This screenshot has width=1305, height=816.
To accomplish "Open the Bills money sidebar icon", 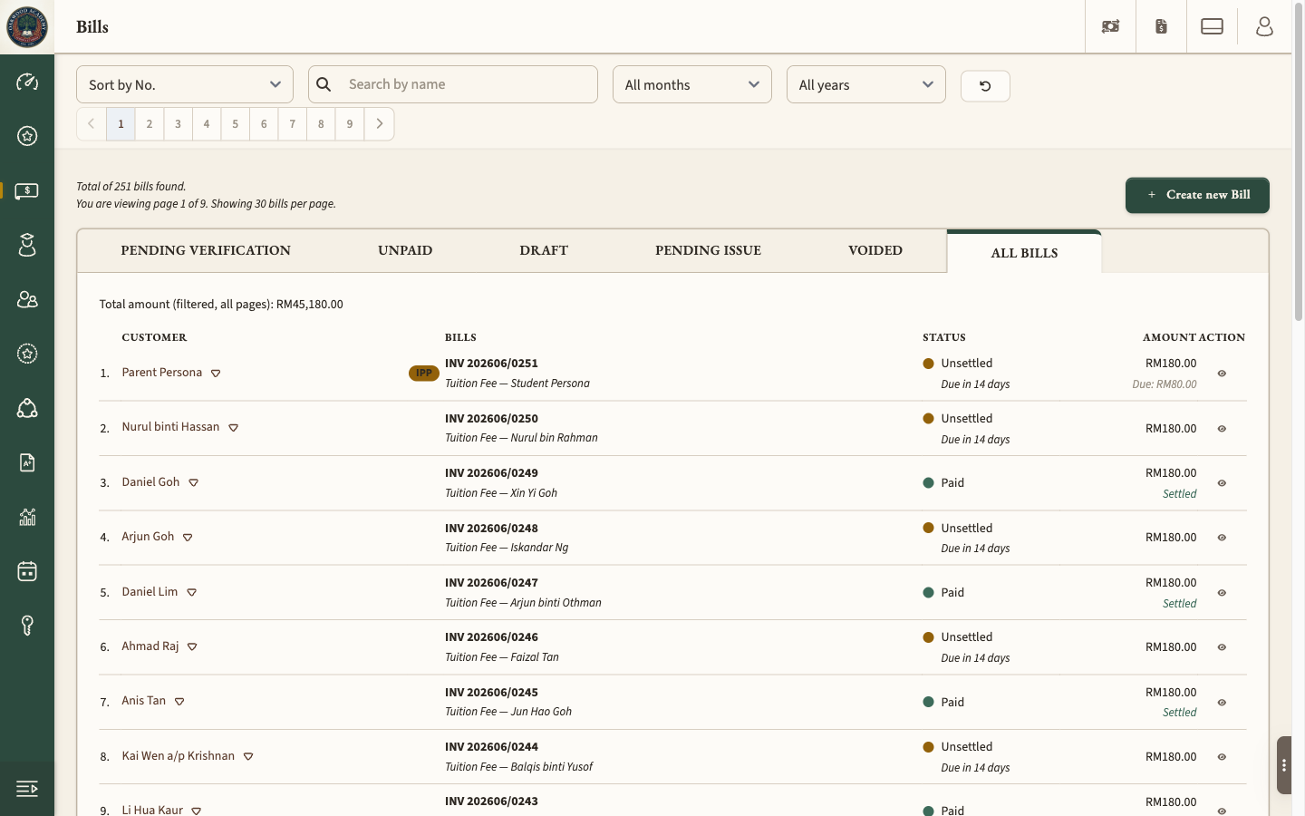I will tap(27, 190).
